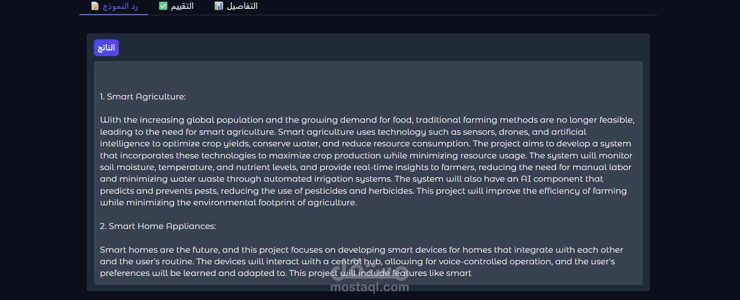Click the '1. Smart Agriculture:' heading
Image resolution: width=740 pixels, height=300 pixels.
(143, 97)
